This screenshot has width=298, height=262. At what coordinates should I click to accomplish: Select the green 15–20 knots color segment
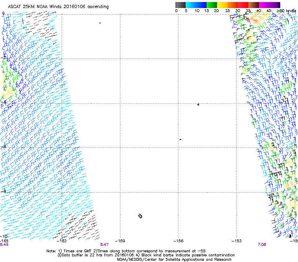coord(212,5)
